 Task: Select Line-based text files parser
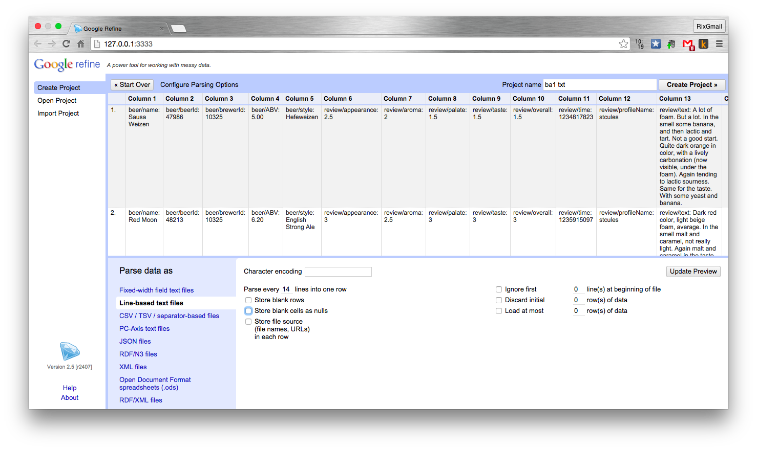pyautogui.click(x=151, y=303)
